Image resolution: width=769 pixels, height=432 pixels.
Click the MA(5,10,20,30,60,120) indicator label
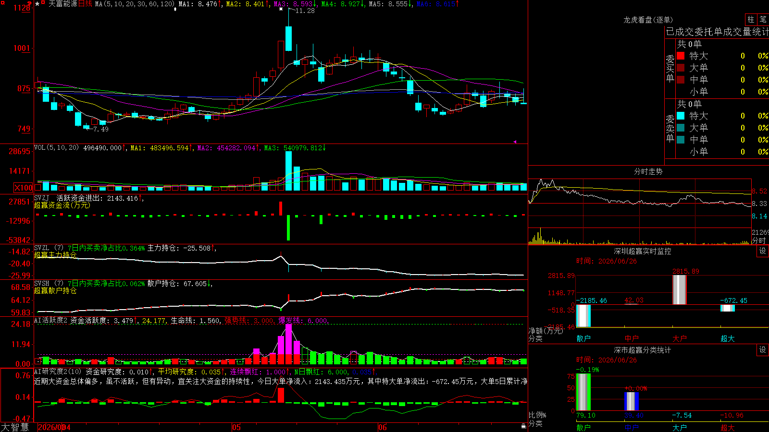(x=135, y=4)
